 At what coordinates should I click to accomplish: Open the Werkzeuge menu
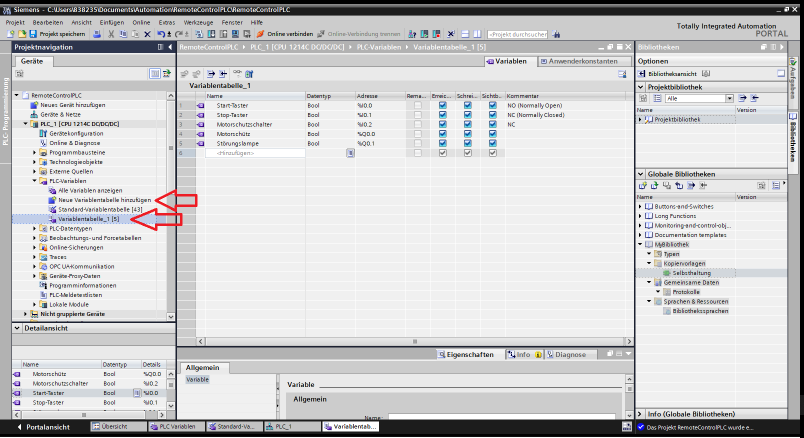[198, 22]
